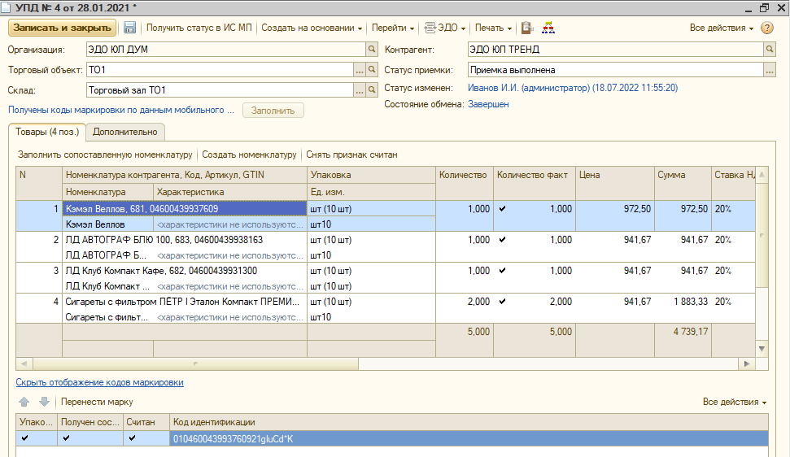This screenshot has height=457, width=790.
Task: Select code 010460043993760921gluCd*K
Action: tap(469, 438)
